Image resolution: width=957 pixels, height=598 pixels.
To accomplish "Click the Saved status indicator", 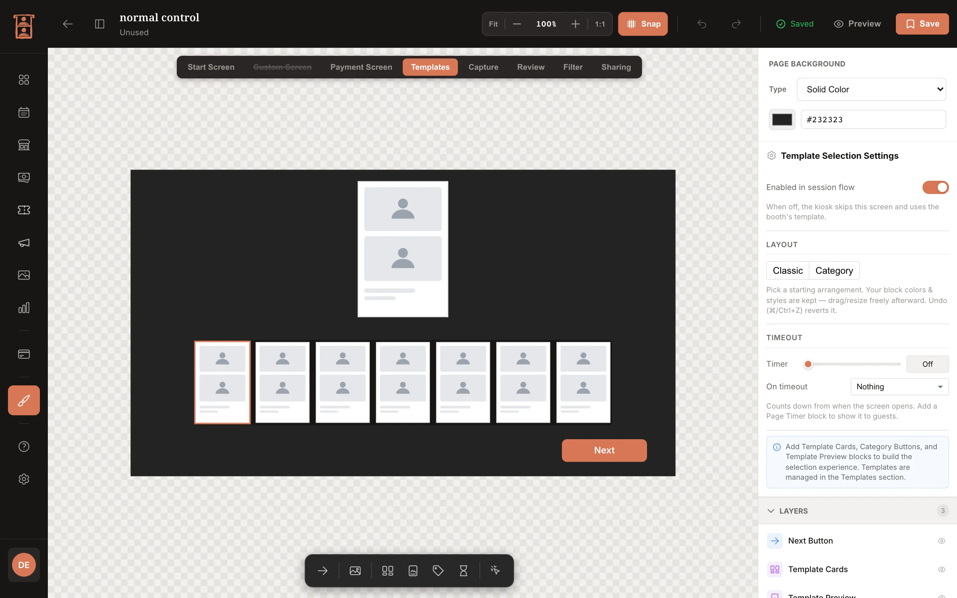I will pos(795,24).
